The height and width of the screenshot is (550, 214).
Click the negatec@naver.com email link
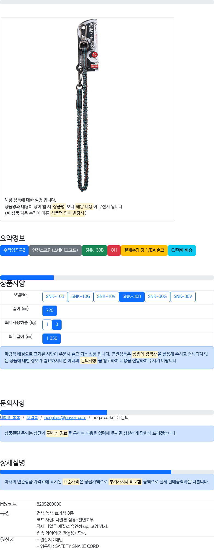65,418
